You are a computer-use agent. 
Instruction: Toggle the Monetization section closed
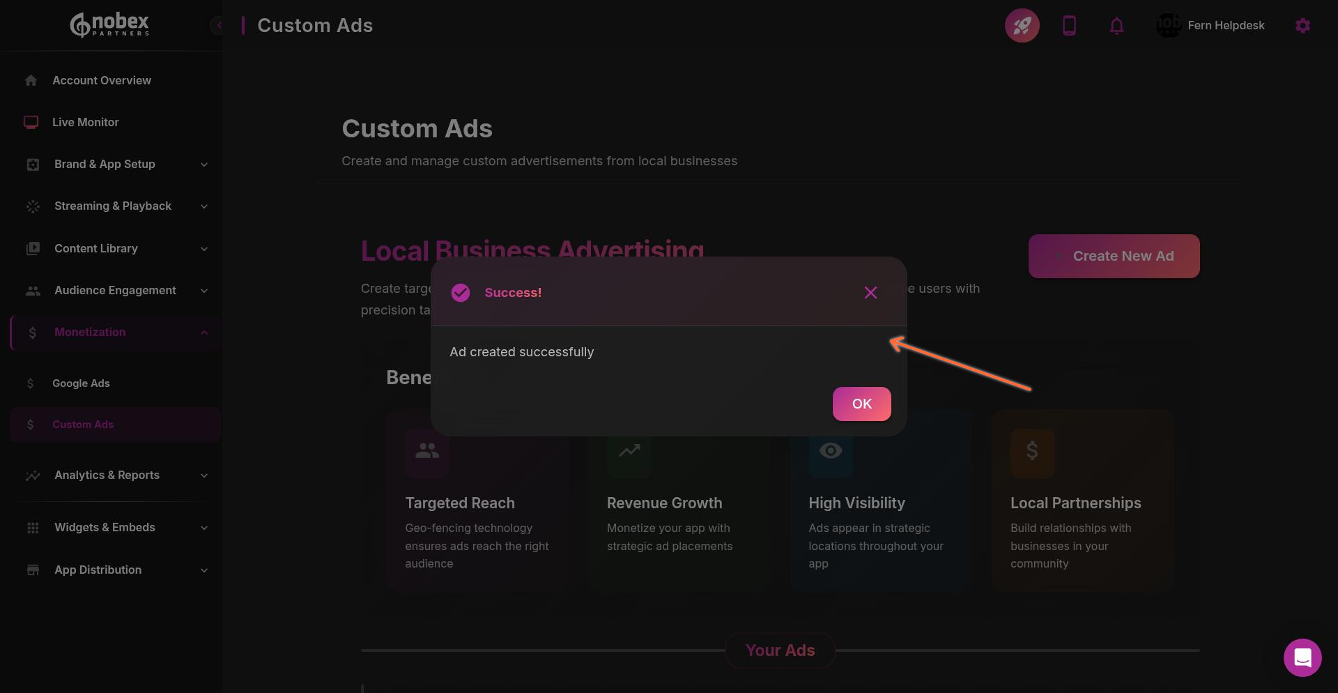pyautogui.click(x=203, y=333)
